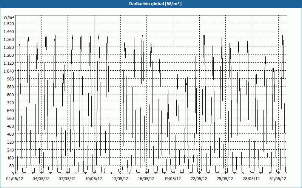Choose the 01/05/12 date label
302x188 pixels.
click(x=15, y=179)
